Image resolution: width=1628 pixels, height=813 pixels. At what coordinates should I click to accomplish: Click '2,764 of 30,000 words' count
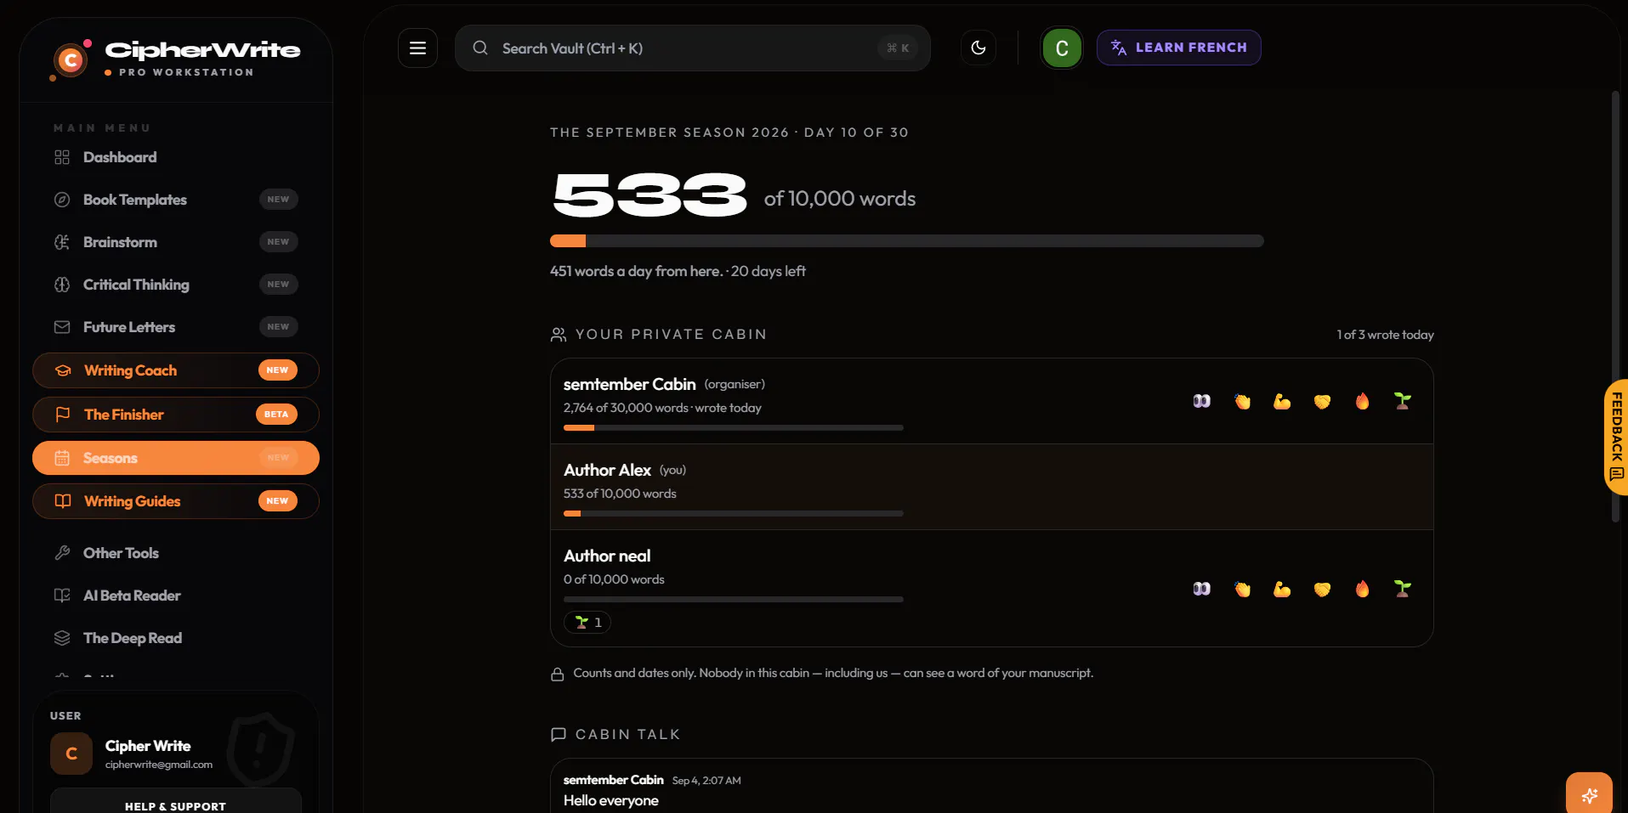point(626,408)
